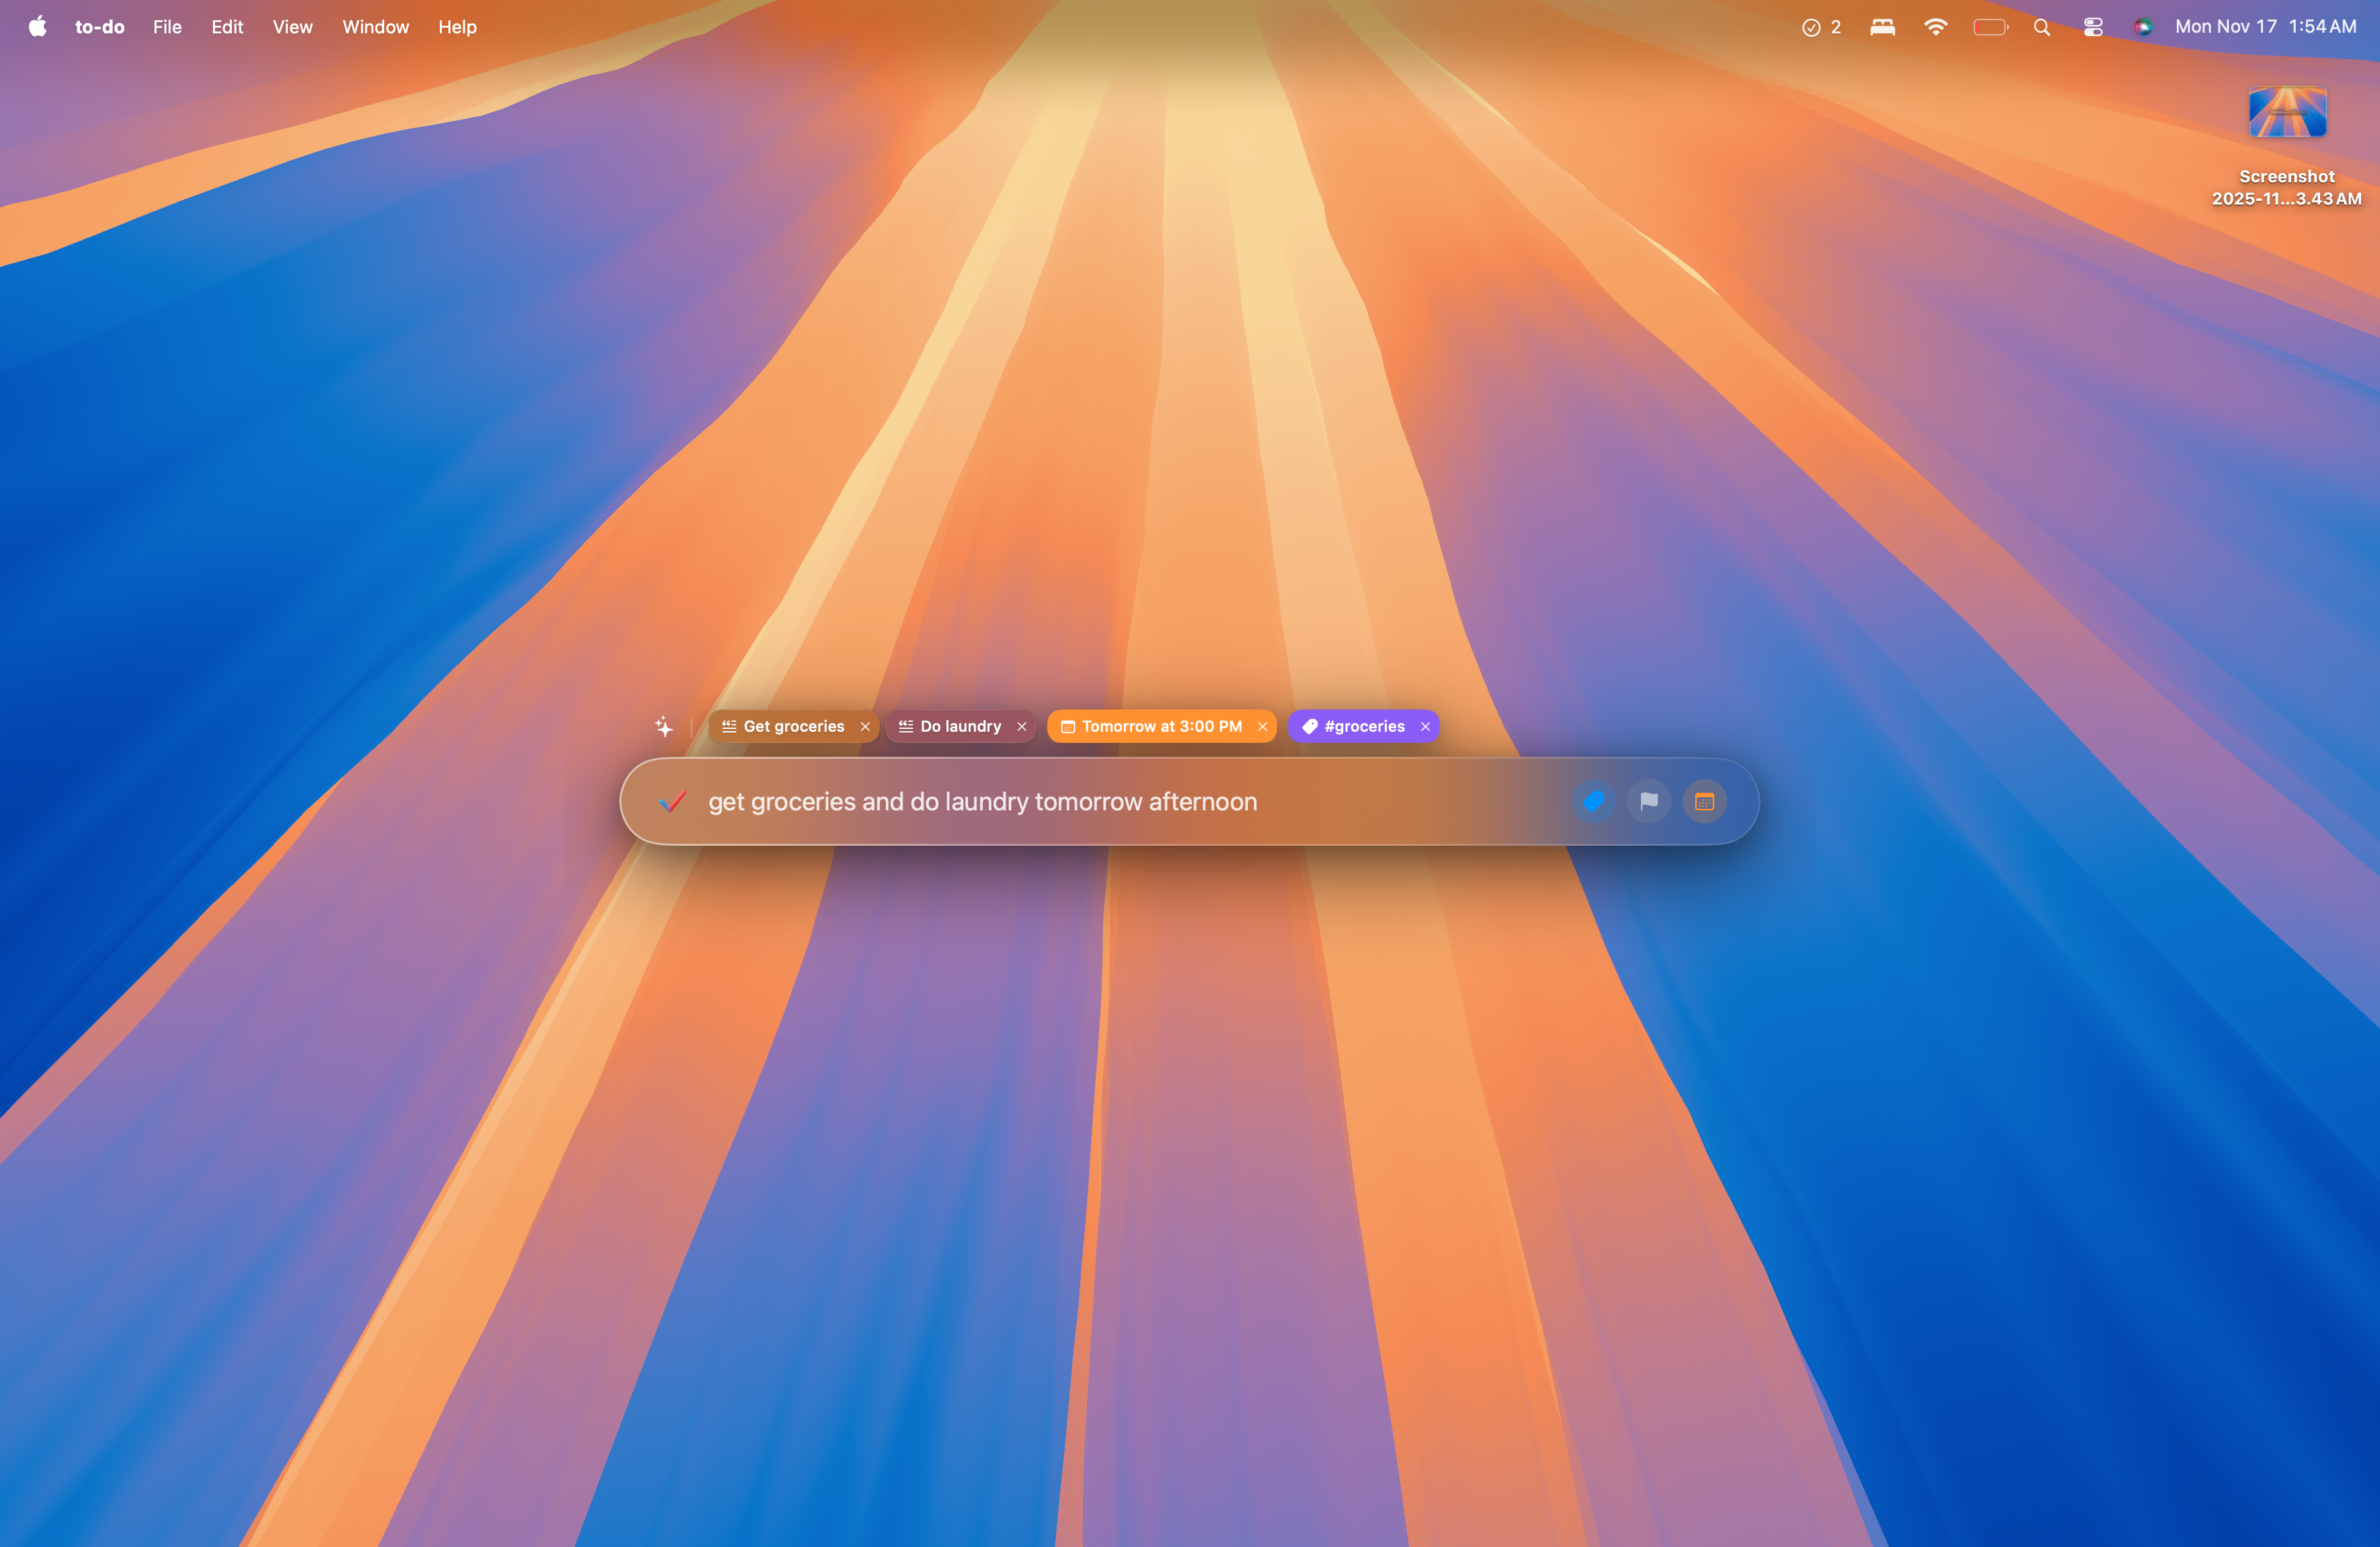Screen dimensions: 2380x1547
Task: Toggle the flag icon in the input bar
Action: click(x=1649, y=801)
